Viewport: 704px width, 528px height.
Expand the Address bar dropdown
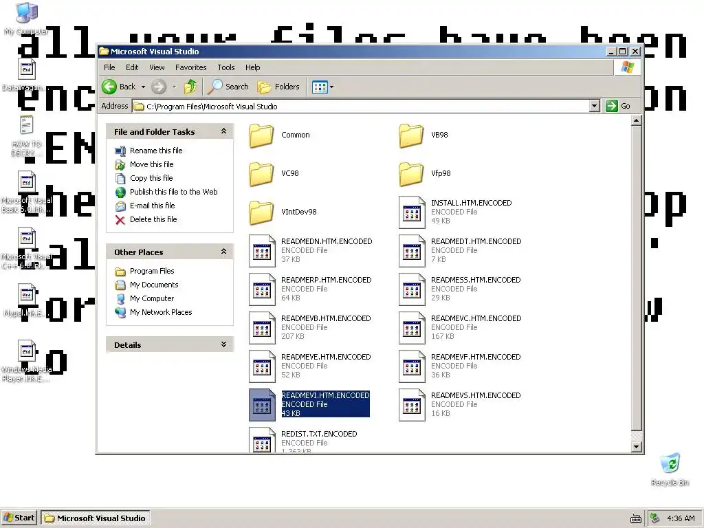click(x=594, y=106)
